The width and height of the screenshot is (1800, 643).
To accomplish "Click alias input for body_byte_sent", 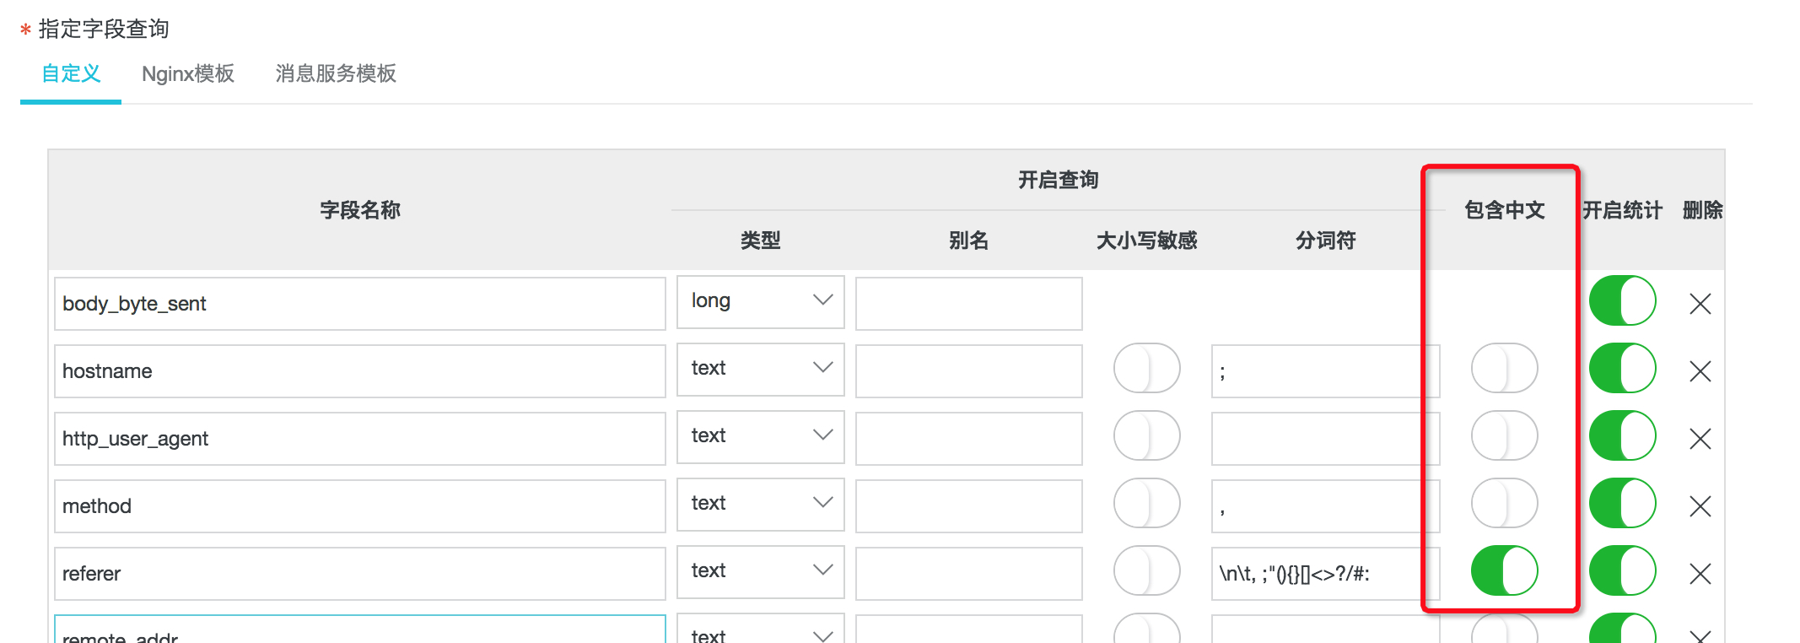I will point(969,304).
